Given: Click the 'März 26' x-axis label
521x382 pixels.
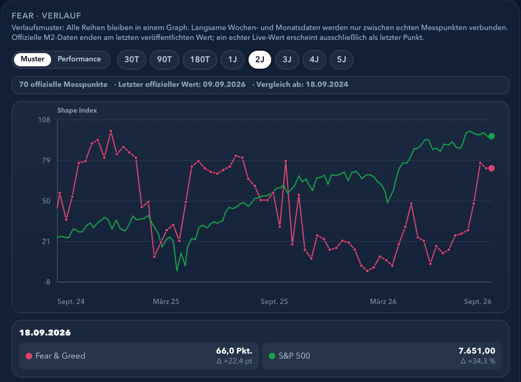Looking at the screenshot, I should (383, 301).
